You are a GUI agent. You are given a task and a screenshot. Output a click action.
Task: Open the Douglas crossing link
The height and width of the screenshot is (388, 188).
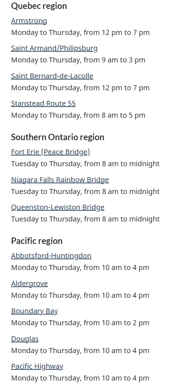25,339
